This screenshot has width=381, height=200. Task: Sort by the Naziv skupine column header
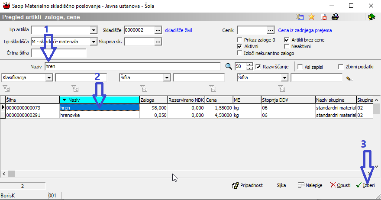(x=336, y=100)
